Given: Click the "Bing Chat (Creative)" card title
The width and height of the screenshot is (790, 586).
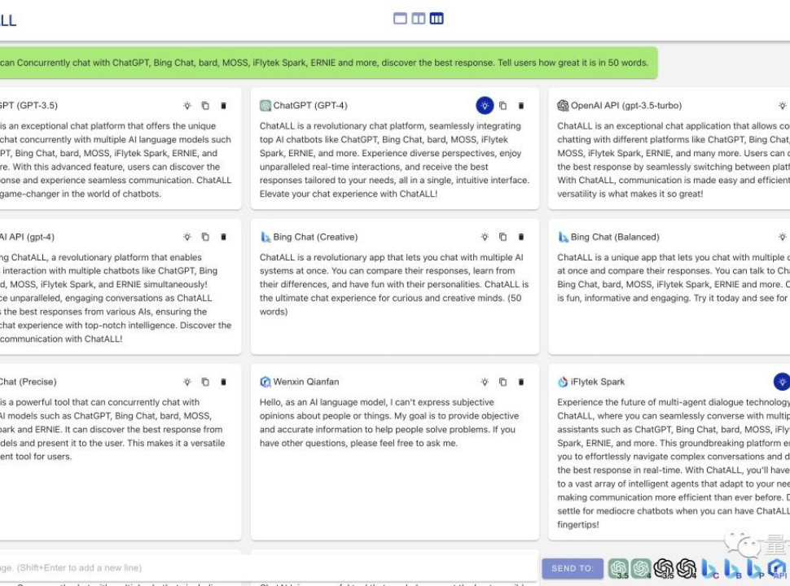Looking at the screenshot, I should pyautogui.click(x=315, y=237).
